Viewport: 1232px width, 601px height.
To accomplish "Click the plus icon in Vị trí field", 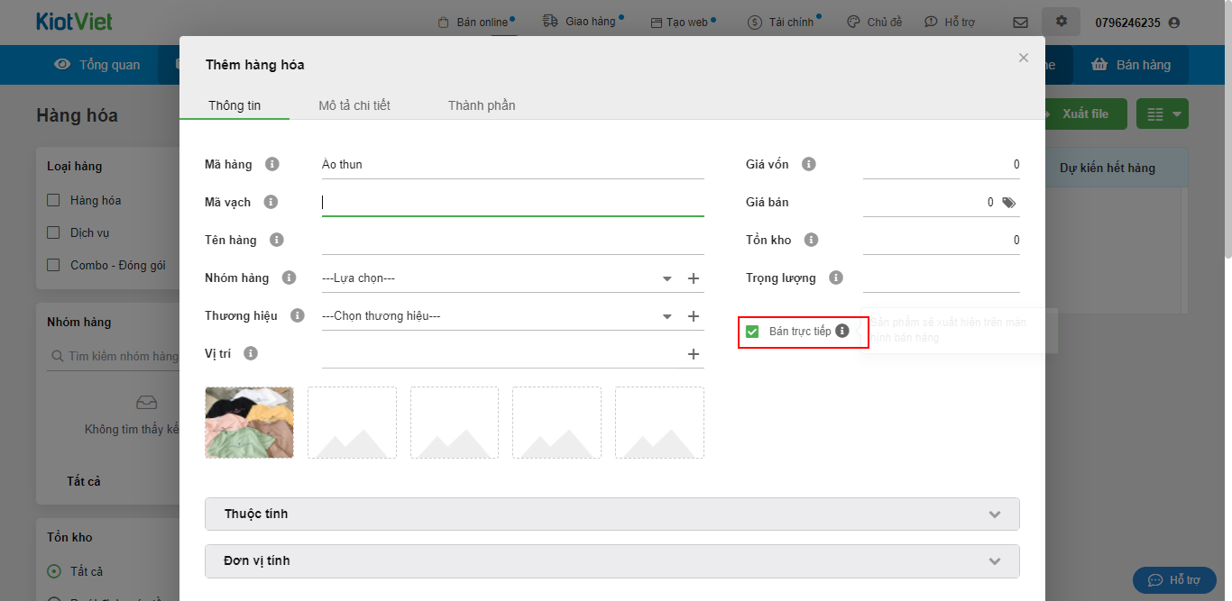I will coord(694,354).
